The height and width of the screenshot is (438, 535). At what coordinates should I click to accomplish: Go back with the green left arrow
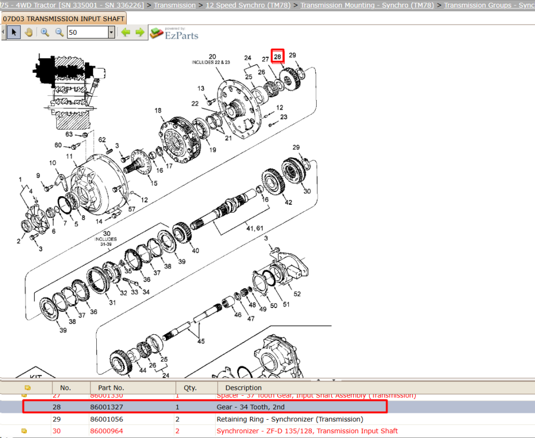point(126,33)
